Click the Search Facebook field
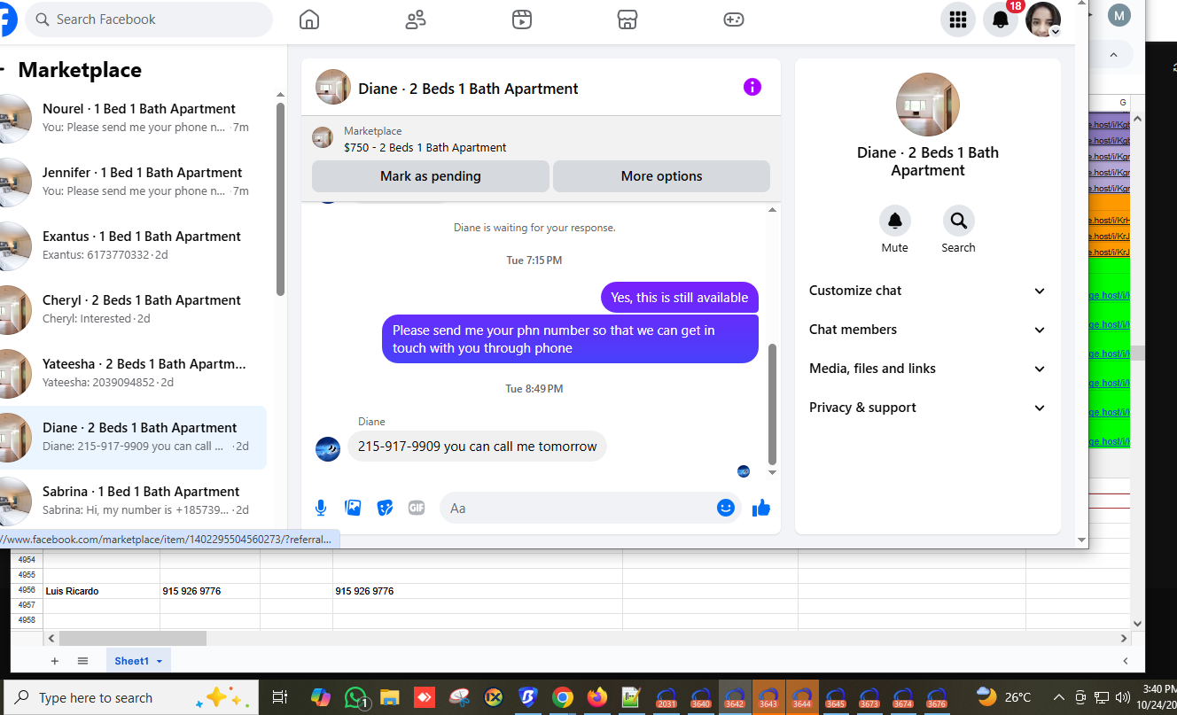The image size is (1177, 715). [x=149, y=19]
